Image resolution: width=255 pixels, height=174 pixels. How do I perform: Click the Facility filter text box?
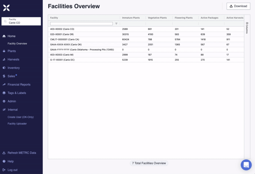pos(81,23)
